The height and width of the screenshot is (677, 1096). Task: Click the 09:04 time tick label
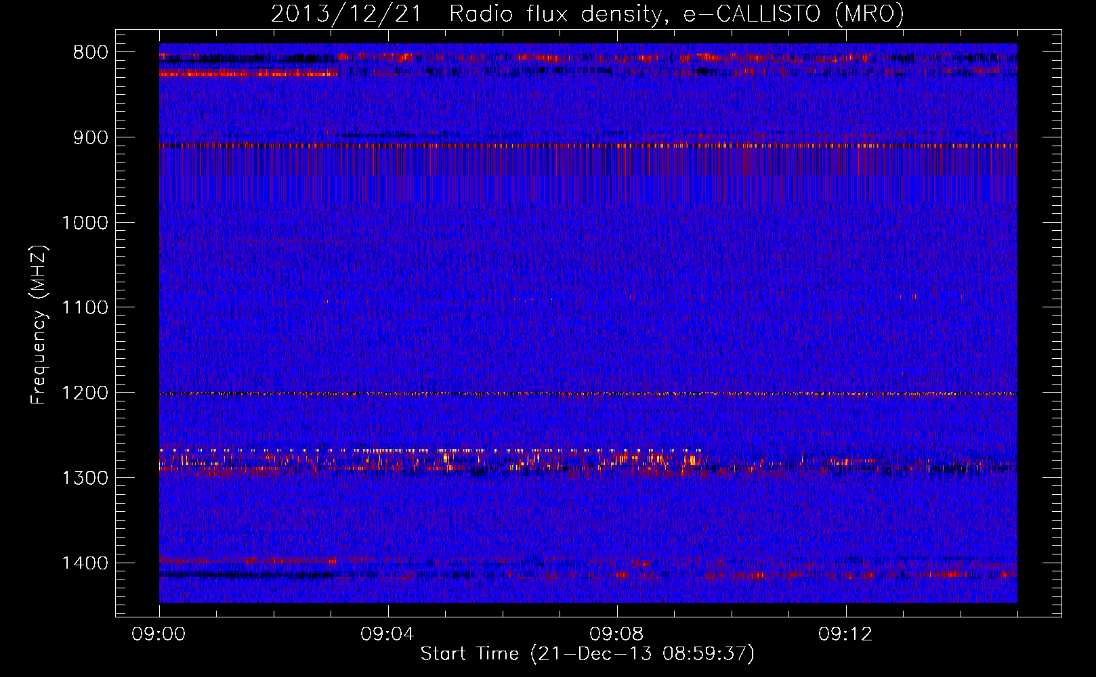tap(387, 634)
